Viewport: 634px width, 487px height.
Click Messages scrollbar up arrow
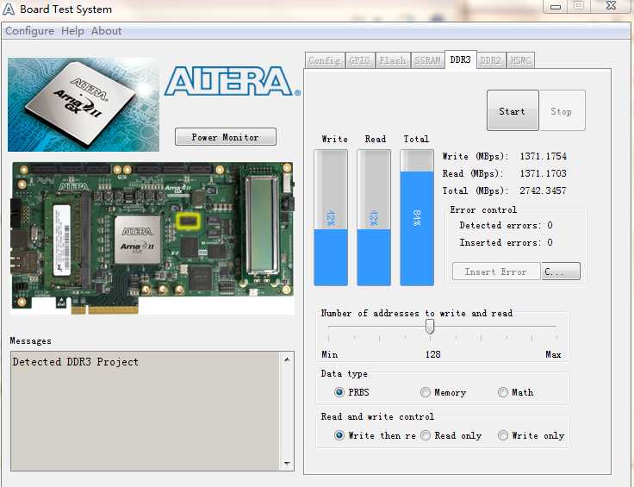pos(287,359)
